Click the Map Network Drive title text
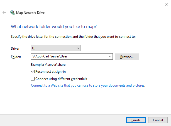The height and width of the screenshot is (126, 171). coord(30,13)
